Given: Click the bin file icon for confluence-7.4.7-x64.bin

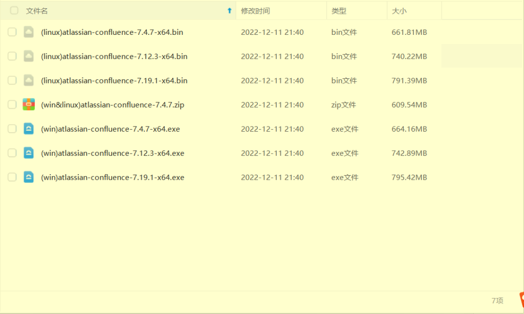Looking at the screenshot, I should click(29, 32).
